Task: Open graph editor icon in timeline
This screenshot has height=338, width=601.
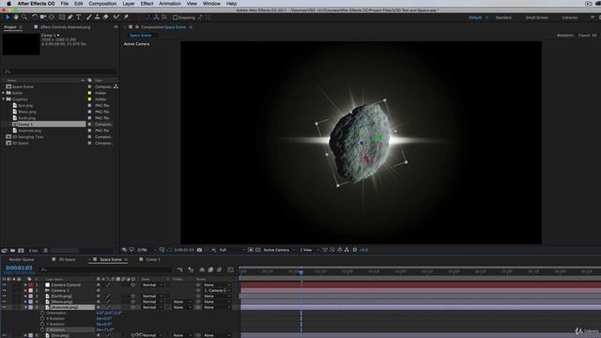Action: coord(230,269)
